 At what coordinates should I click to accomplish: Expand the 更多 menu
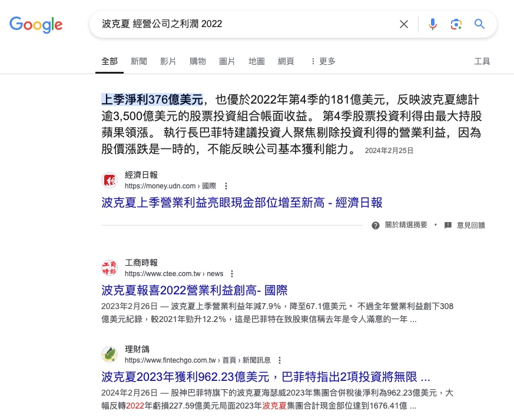coord(323,61)
